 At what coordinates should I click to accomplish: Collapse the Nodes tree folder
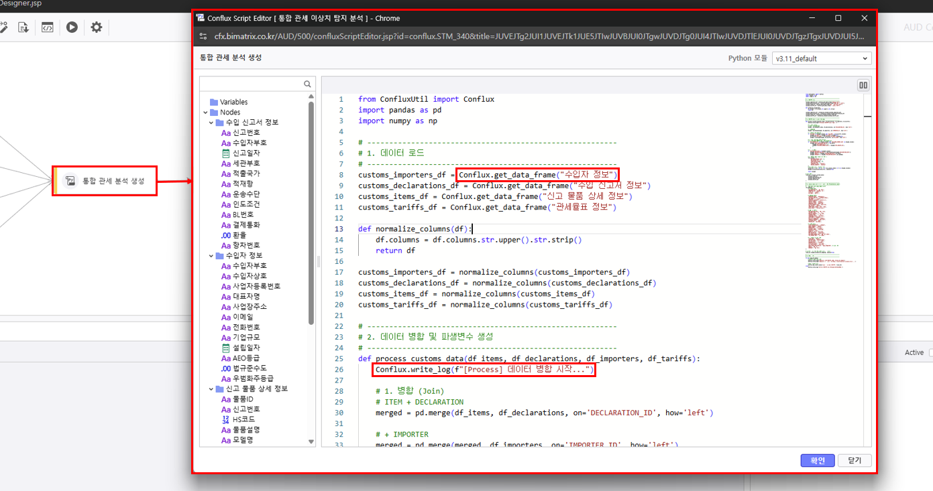[206, 113]
